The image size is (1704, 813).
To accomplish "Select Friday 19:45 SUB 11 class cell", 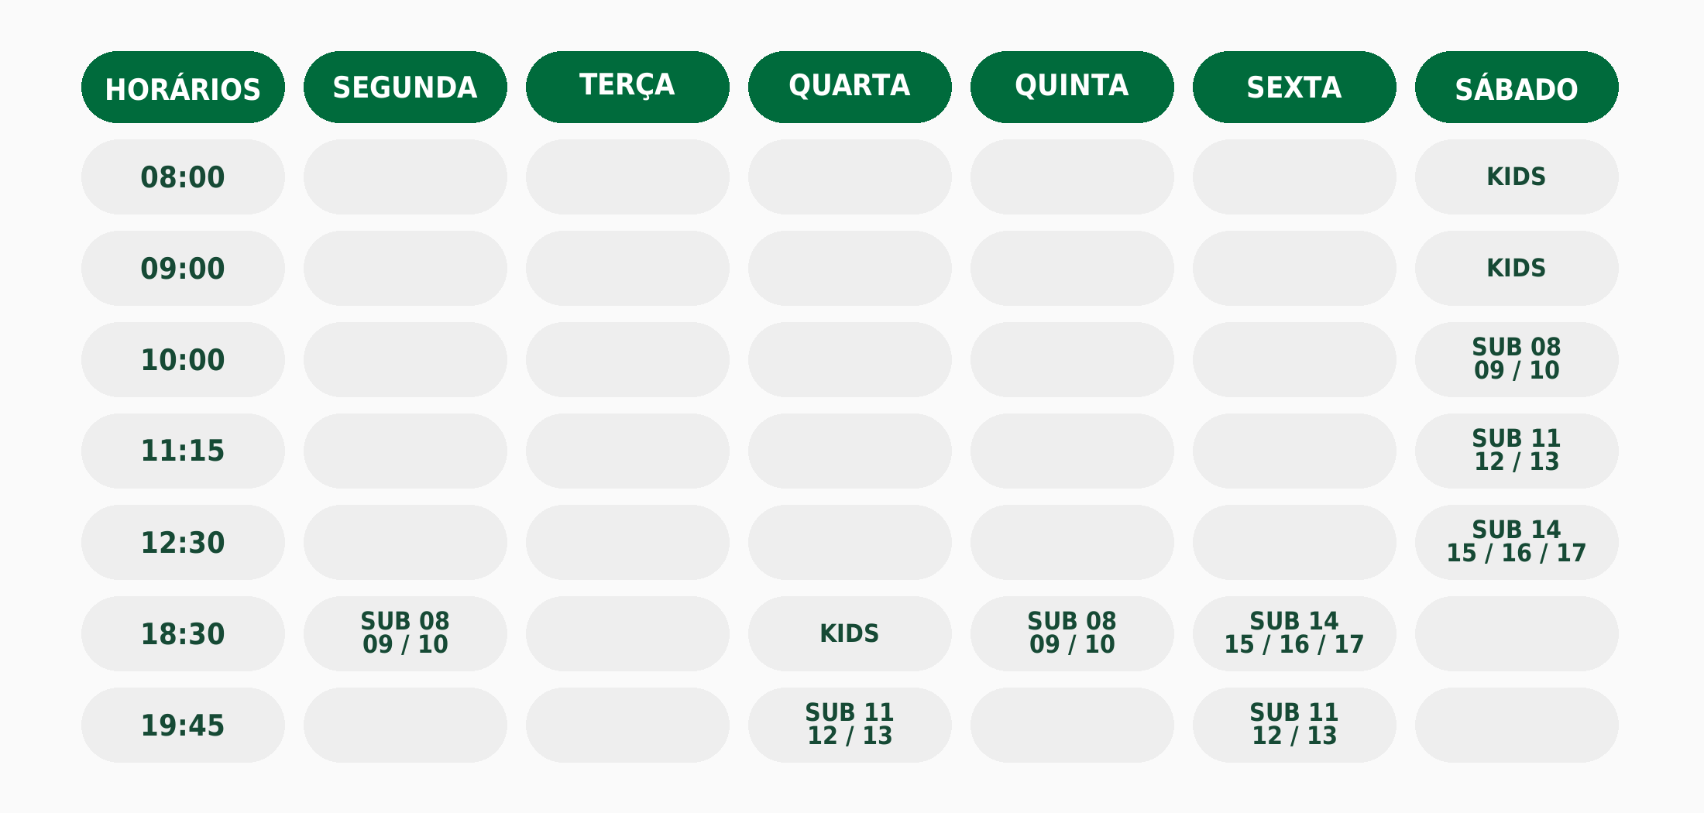I will click(1294, 726).
